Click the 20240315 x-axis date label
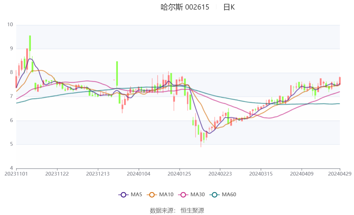The image size is (354, 215). [x=261, y=174]
